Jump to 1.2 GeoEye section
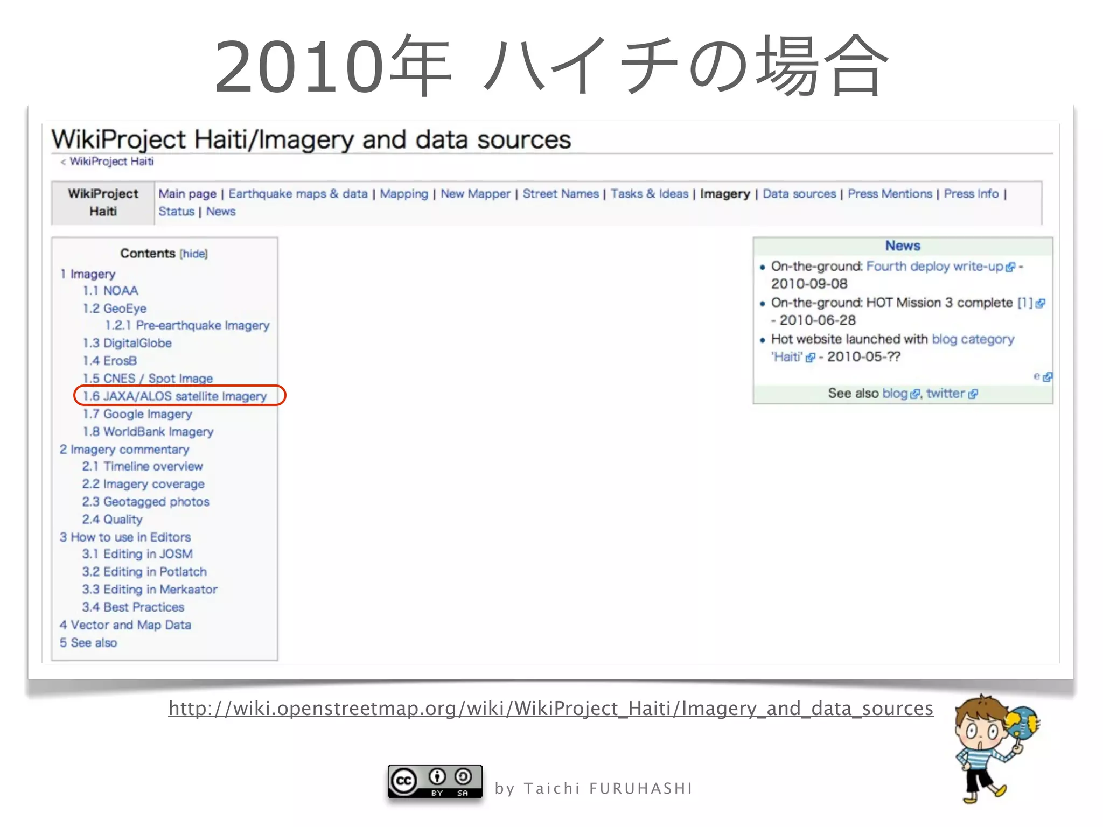This screenshot has width=1103, height=827. pyautogui.click(x=115, y=309)
